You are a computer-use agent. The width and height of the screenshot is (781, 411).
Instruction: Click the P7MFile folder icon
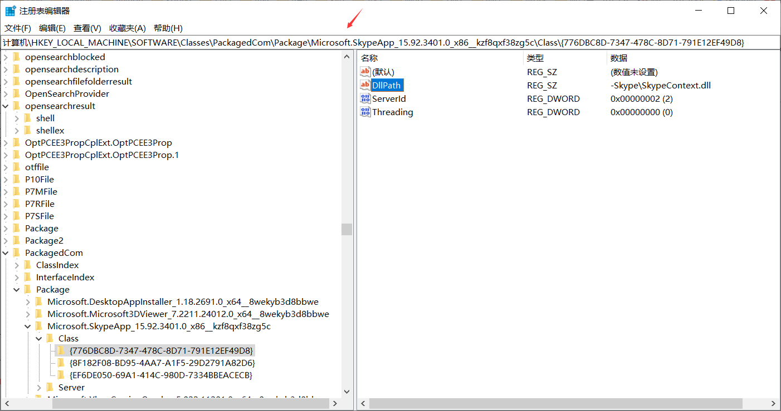coord(16,191)
